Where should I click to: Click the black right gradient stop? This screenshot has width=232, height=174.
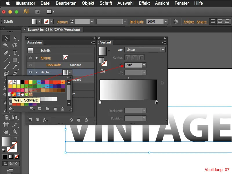point(157,102)
